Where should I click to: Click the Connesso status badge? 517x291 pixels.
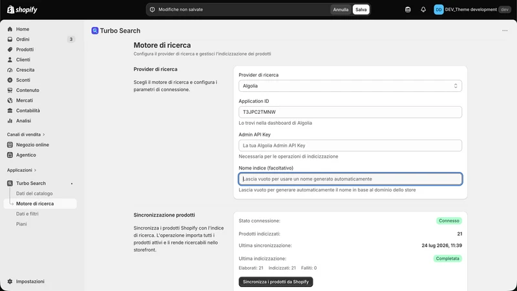448,221
